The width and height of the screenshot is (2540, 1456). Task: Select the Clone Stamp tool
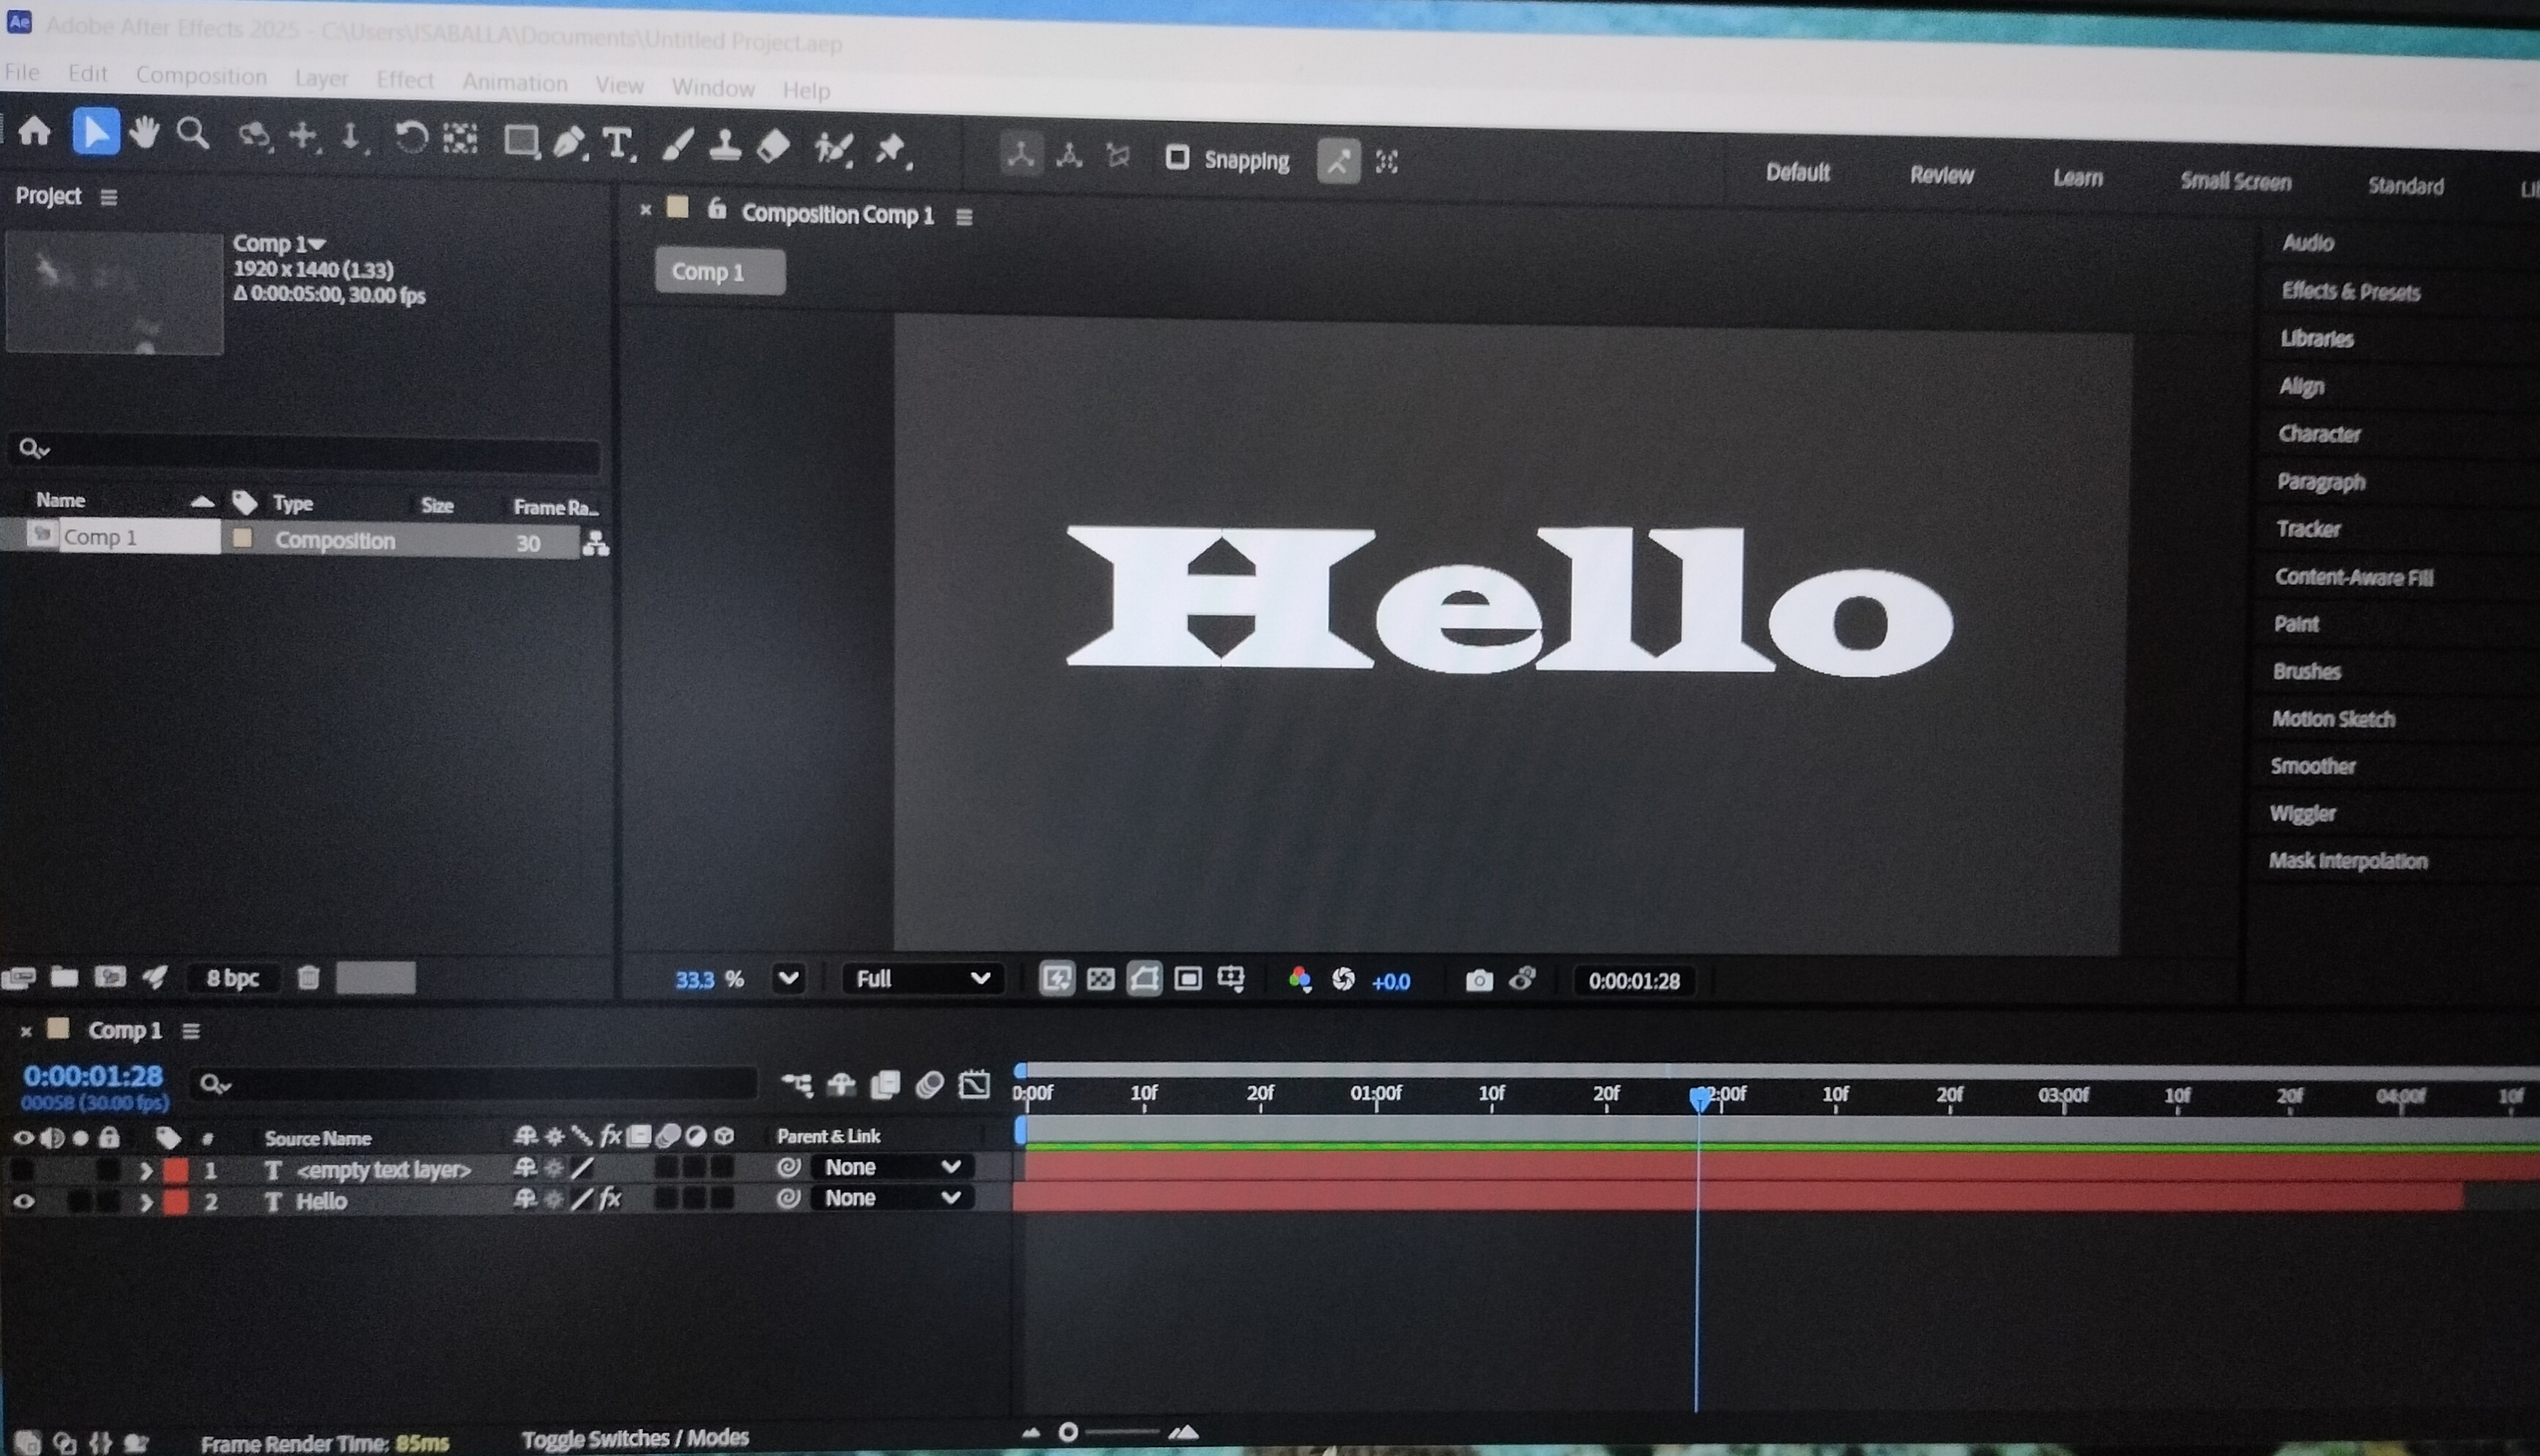[x=725, y=147]
